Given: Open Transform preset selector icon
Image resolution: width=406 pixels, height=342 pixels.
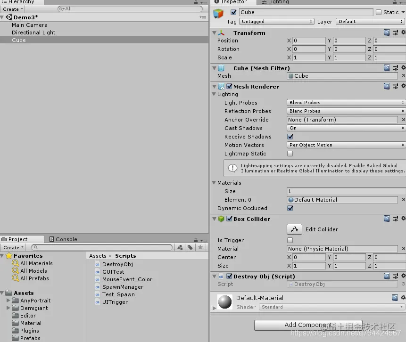Looking at the screenshot, I should tap(395, 33).
